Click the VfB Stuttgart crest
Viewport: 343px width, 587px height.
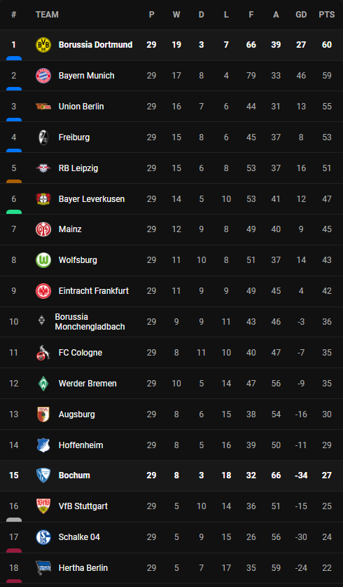click(43, 506)
